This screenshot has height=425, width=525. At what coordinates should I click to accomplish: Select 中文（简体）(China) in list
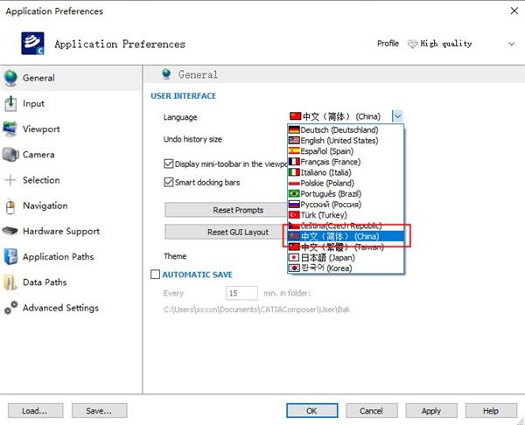[346, 236]
